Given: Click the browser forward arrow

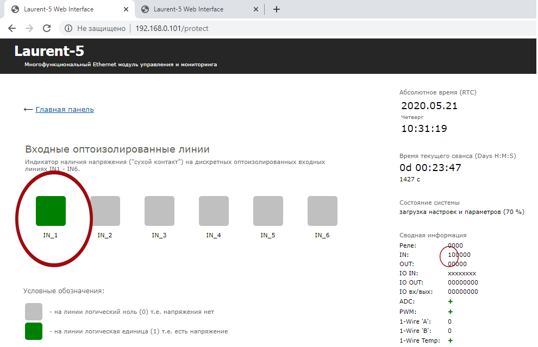Looking at the screenshot, I should point(29,28).
